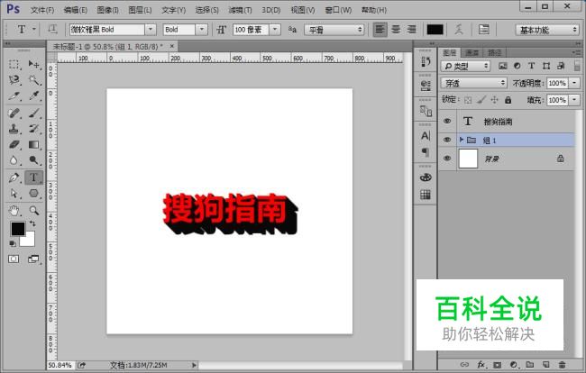
Task: Open font size 100 像素 dropdown
Action: click(x=275, y=30)
